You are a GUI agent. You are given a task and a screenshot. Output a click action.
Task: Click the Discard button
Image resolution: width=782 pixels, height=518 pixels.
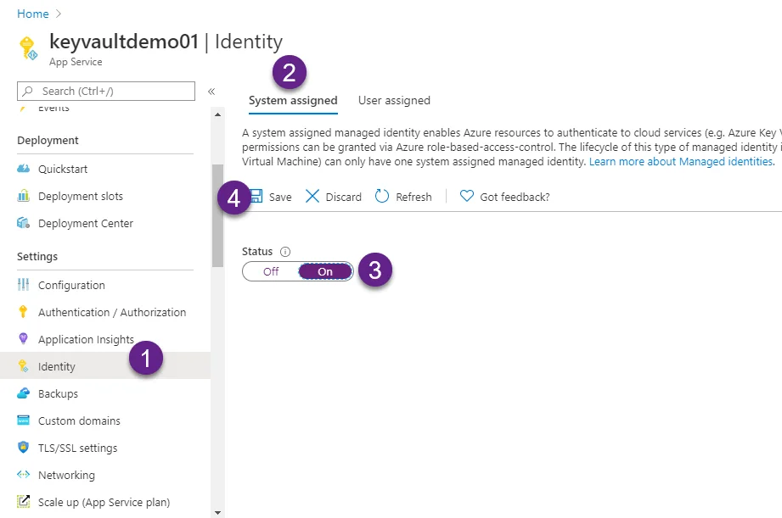[x=333, y=197]
